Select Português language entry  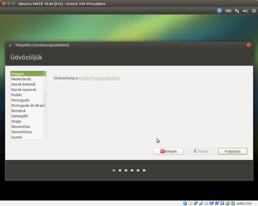click(27, 100)
